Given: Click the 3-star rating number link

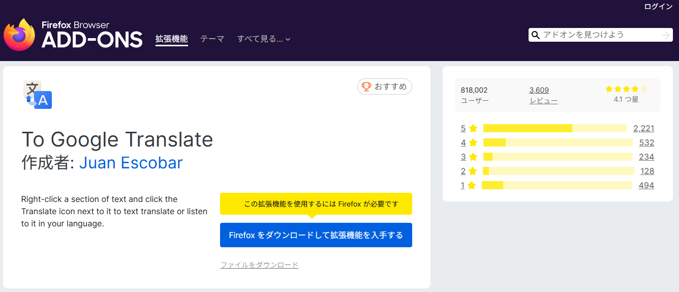Looking at the screenshot, I should pos(463,157).
